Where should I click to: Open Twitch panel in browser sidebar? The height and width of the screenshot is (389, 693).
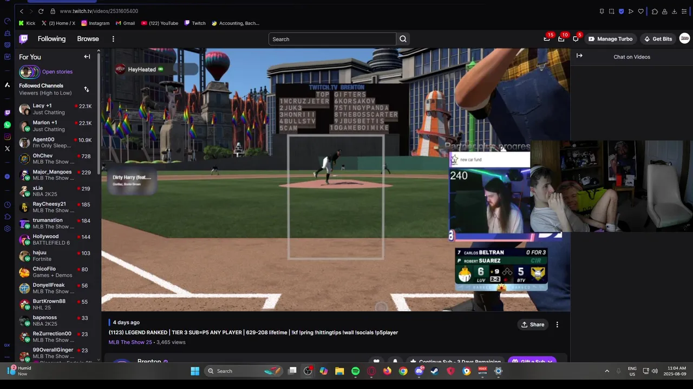click(7, 113)
